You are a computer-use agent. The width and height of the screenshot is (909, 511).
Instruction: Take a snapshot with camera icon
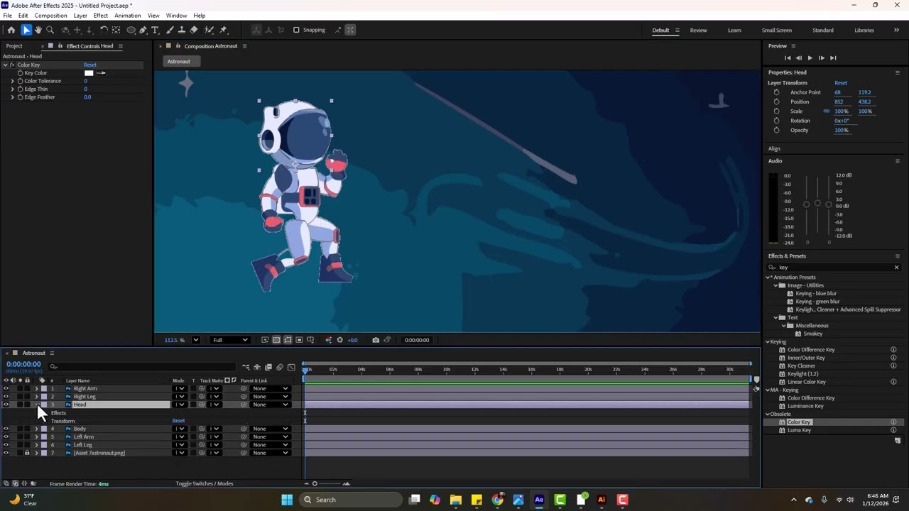(x=376, y=340)
